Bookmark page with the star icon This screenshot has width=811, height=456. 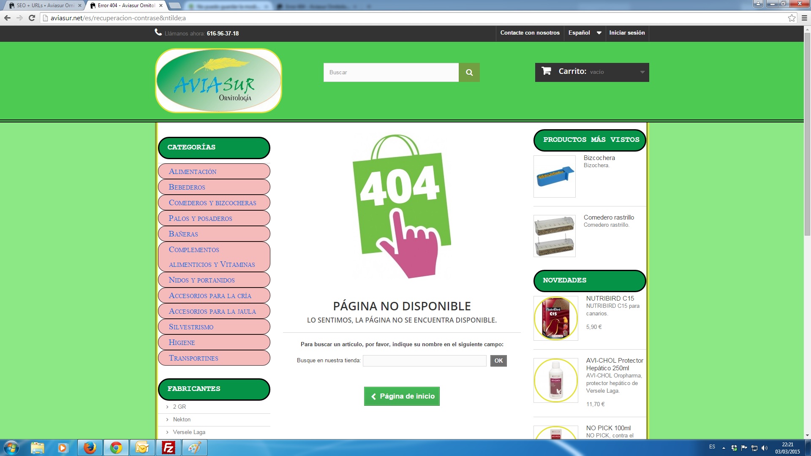pyautogui.click(x=792, y=18)
